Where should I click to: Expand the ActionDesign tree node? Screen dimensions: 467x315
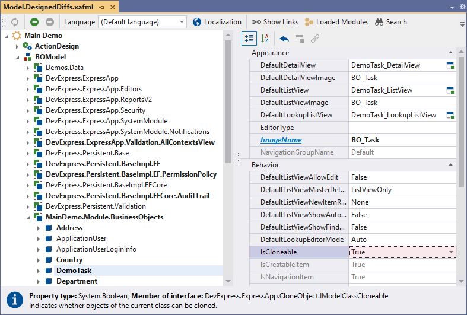coord(17,46)
